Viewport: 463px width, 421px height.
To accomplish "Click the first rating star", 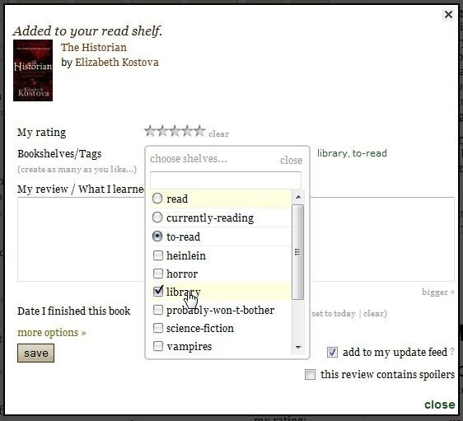I will (150, 131).
